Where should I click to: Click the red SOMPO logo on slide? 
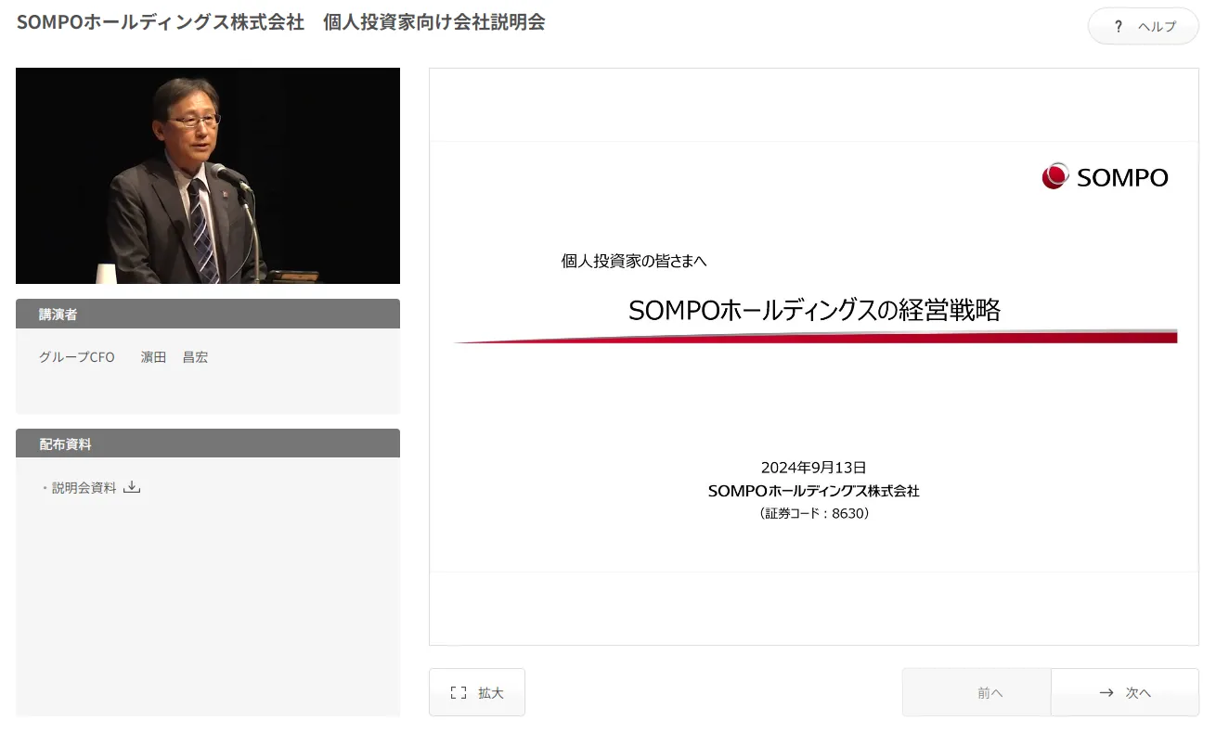(1055, 176)
